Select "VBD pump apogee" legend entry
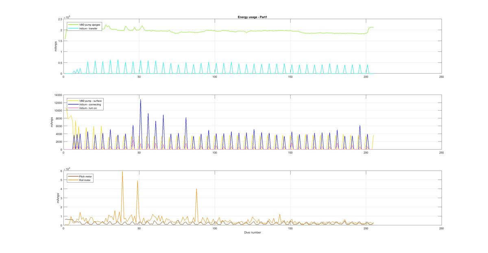 [84, 25]
